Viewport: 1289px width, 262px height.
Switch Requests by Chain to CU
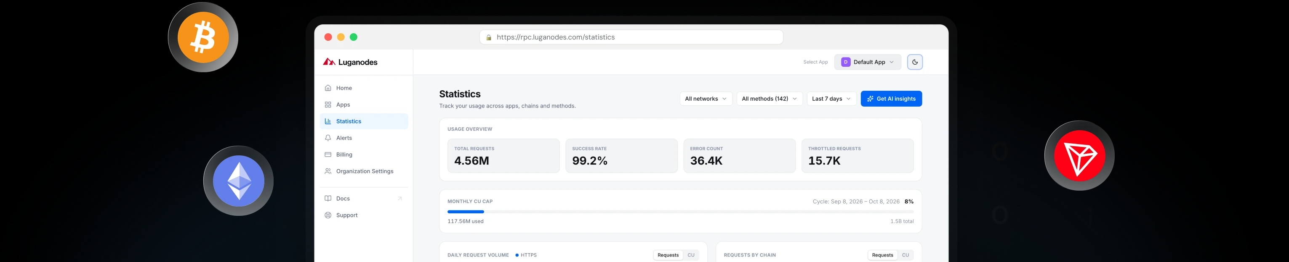pyautogui.click(x=905, y=255)
